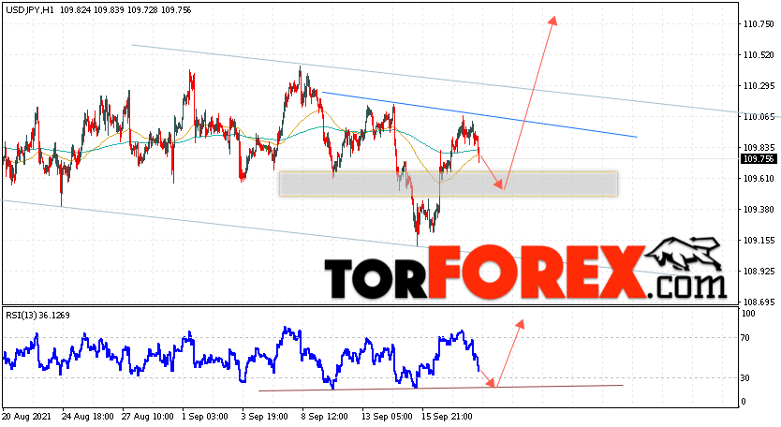Click the RSI 0 scale label

pyautogui.click(x=744, y=402)
